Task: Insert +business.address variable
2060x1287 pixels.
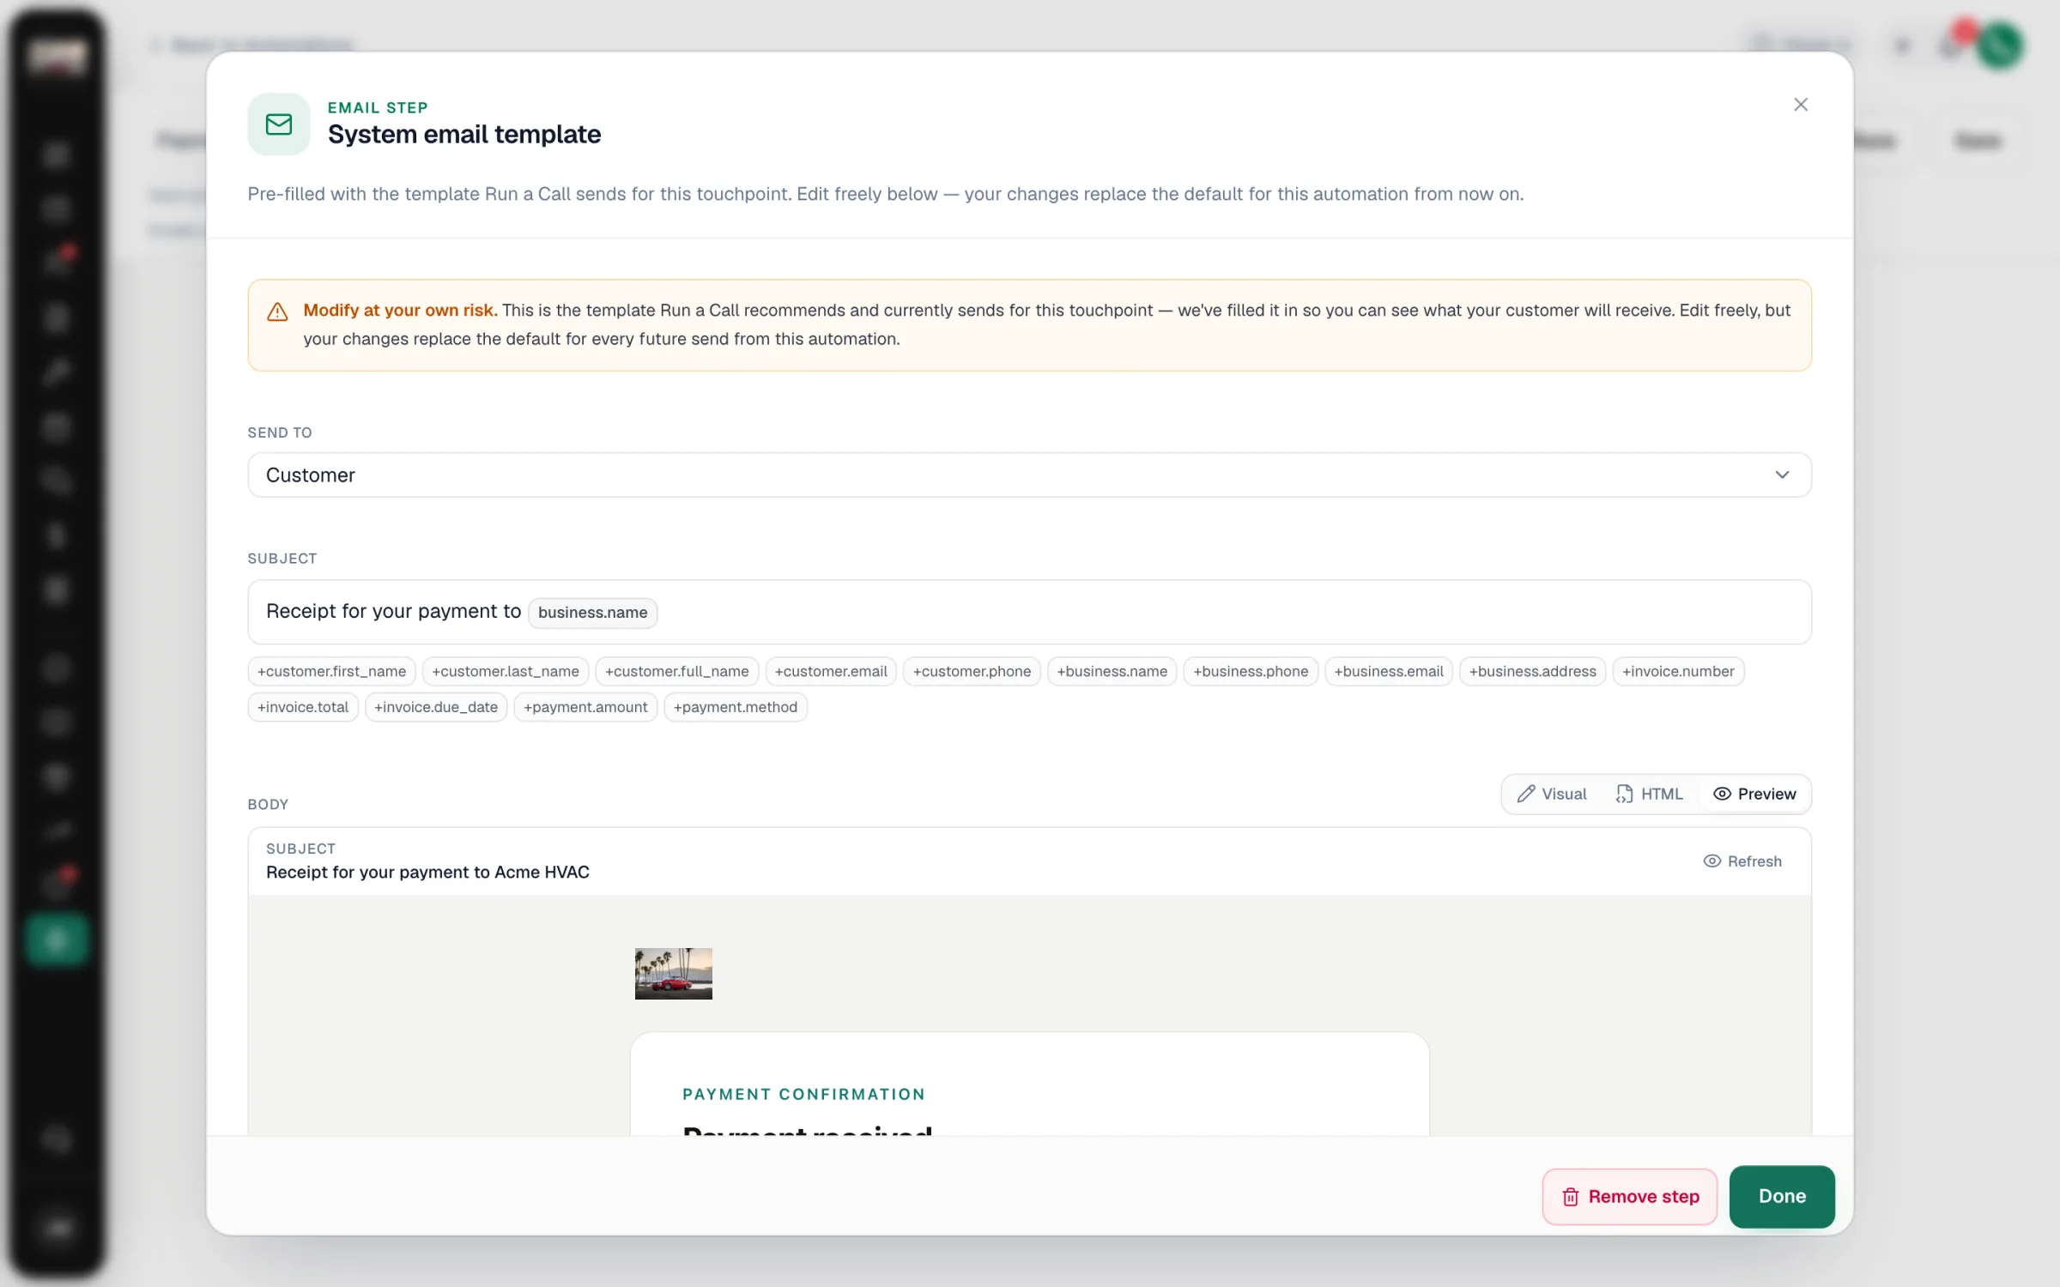Action: [x=1532, y=671]
